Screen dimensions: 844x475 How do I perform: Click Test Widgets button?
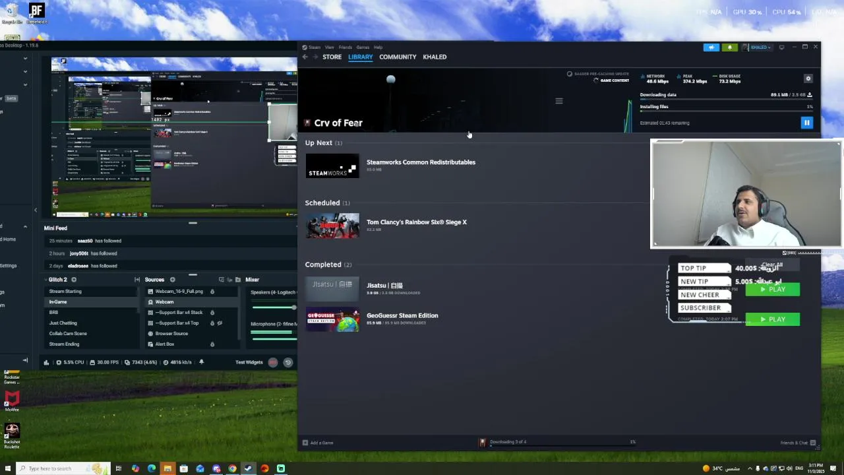coord(249,362)
